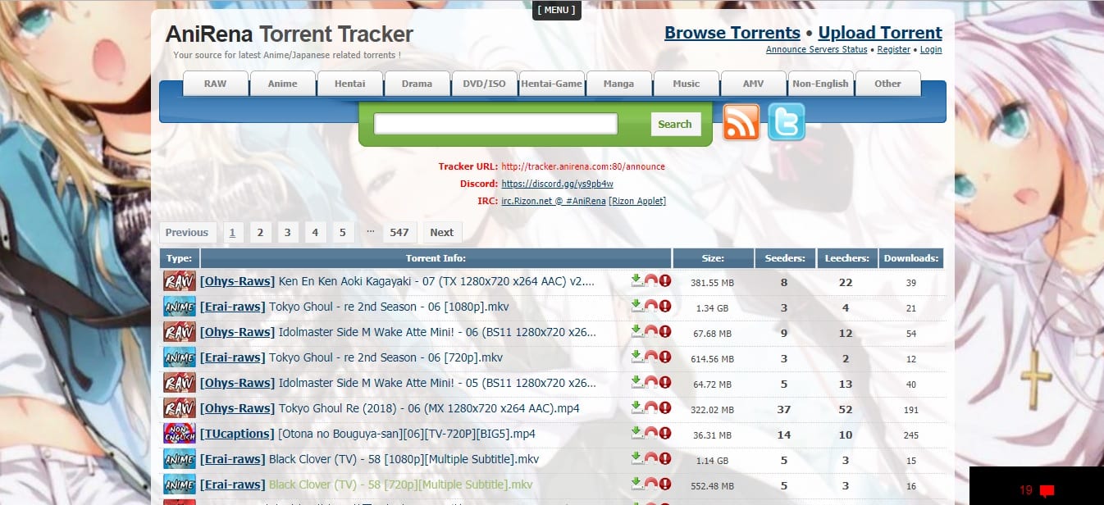Screen dimensions: 1104x505
Task: Go to the Next results page
Action: (x=441, y=232)
